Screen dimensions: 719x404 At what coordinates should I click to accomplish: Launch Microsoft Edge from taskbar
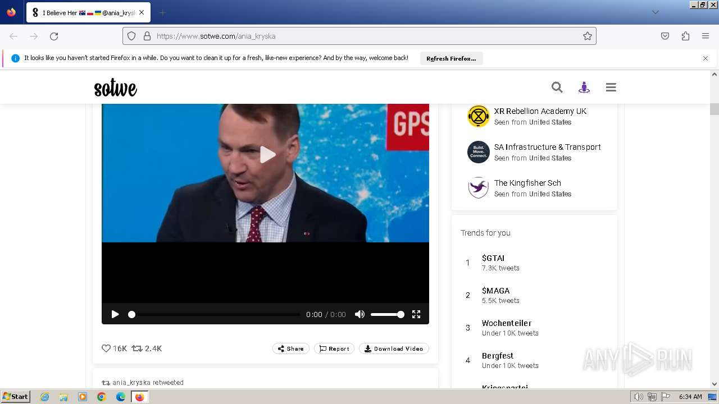click(121, 397)
